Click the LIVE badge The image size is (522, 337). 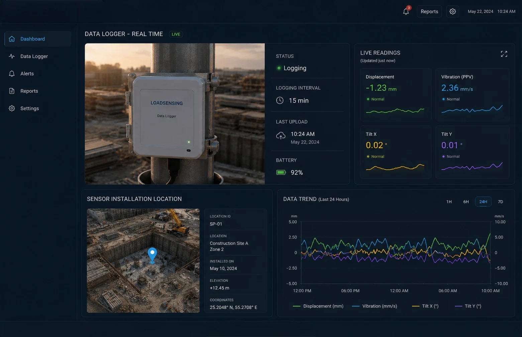coord(176,34)
